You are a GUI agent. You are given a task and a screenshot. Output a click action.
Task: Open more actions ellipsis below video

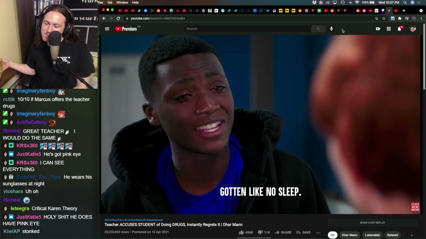(x=318, y=232)
